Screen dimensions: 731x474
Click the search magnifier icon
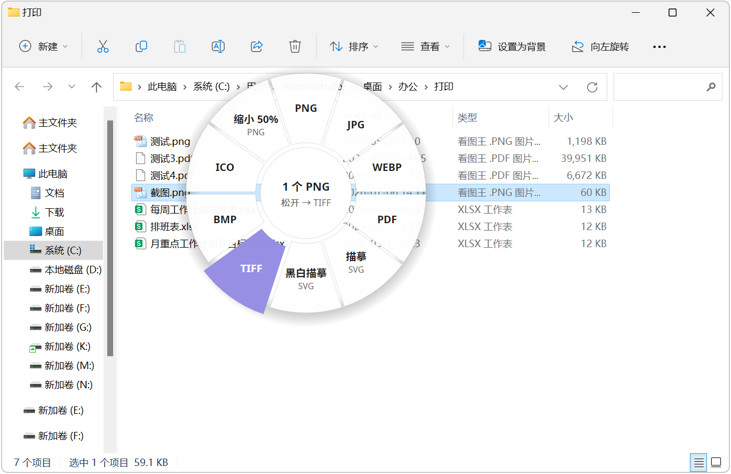pos(710,87)
